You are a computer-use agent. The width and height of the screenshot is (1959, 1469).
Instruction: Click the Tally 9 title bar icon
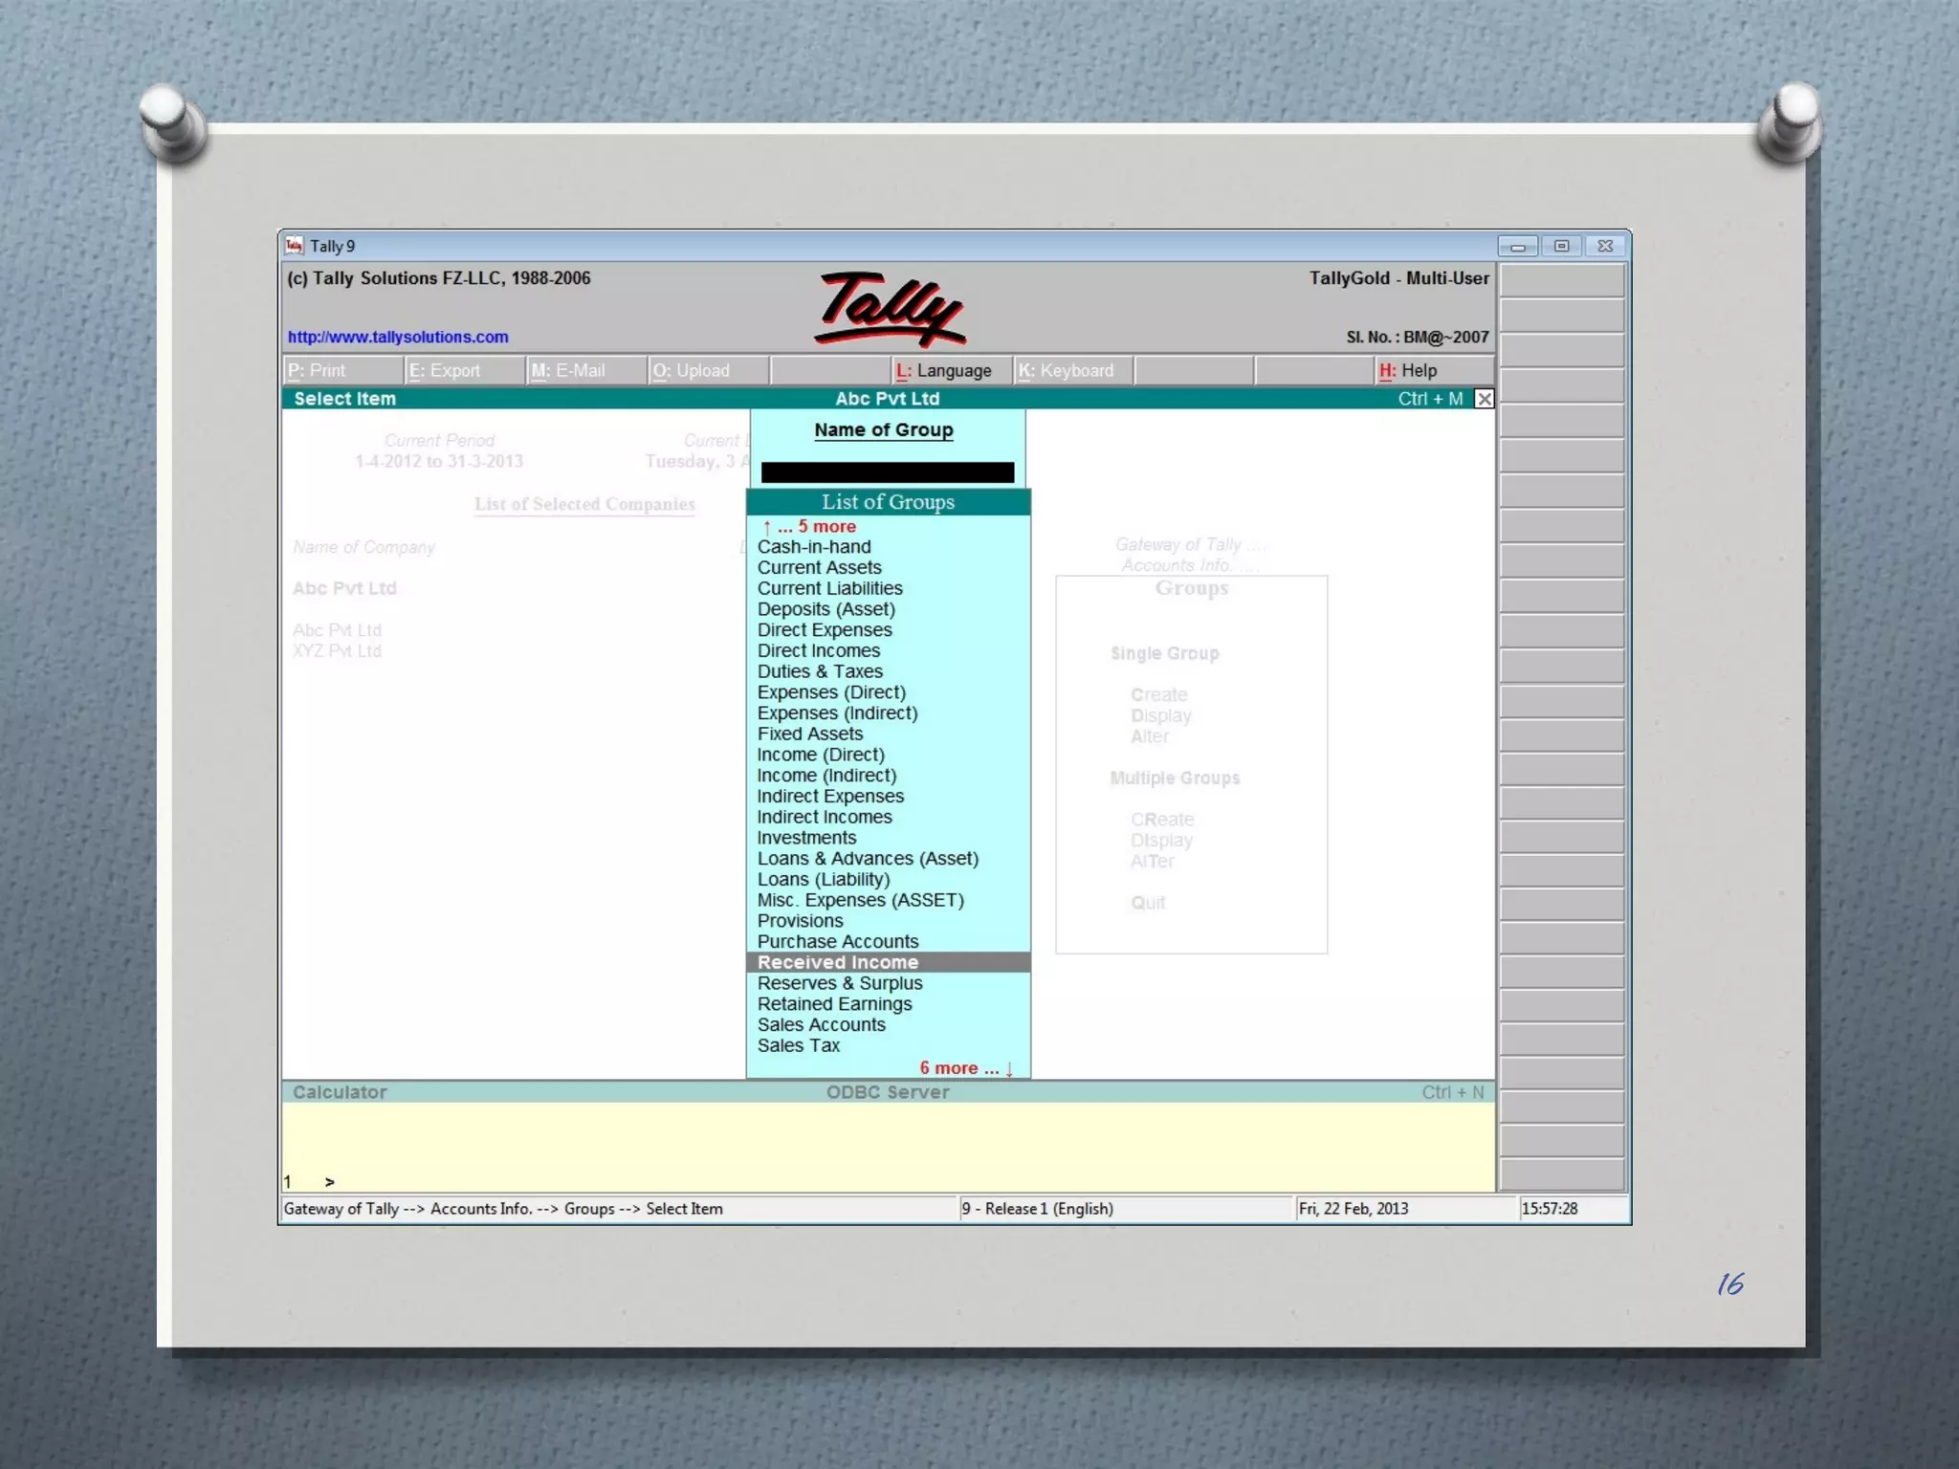[x=294, y=246]
